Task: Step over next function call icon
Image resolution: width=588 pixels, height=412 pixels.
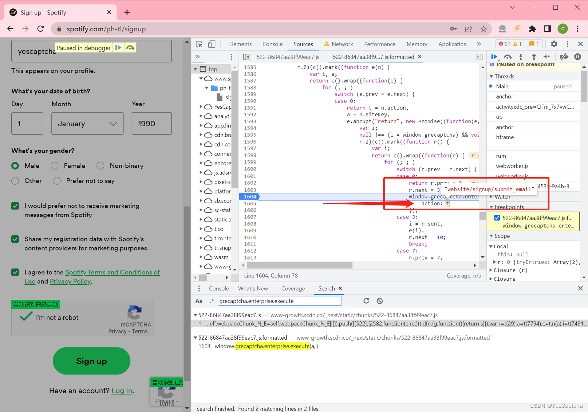Action: pyautogui.click(x=508, y=57)
